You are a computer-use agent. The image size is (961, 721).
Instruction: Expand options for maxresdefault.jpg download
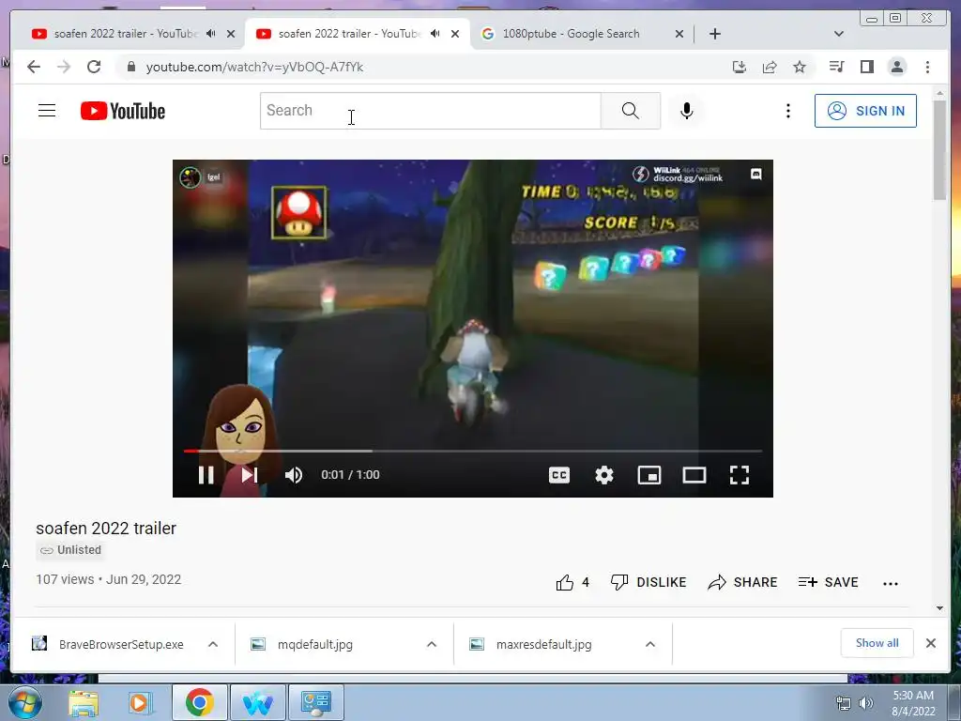click(650, 644)
